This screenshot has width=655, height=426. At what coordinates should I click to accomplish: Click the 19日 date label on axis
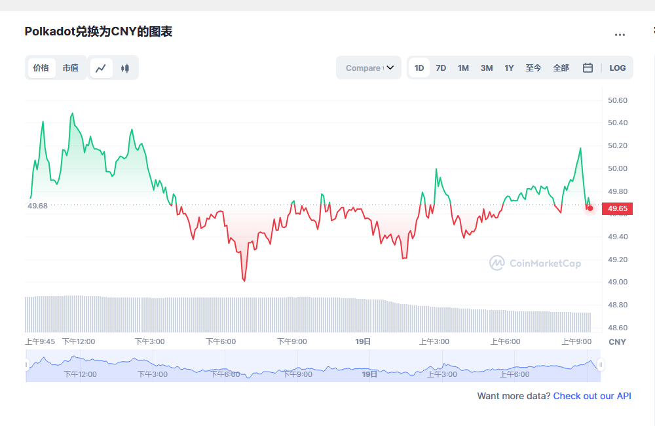tap(363, 341)
